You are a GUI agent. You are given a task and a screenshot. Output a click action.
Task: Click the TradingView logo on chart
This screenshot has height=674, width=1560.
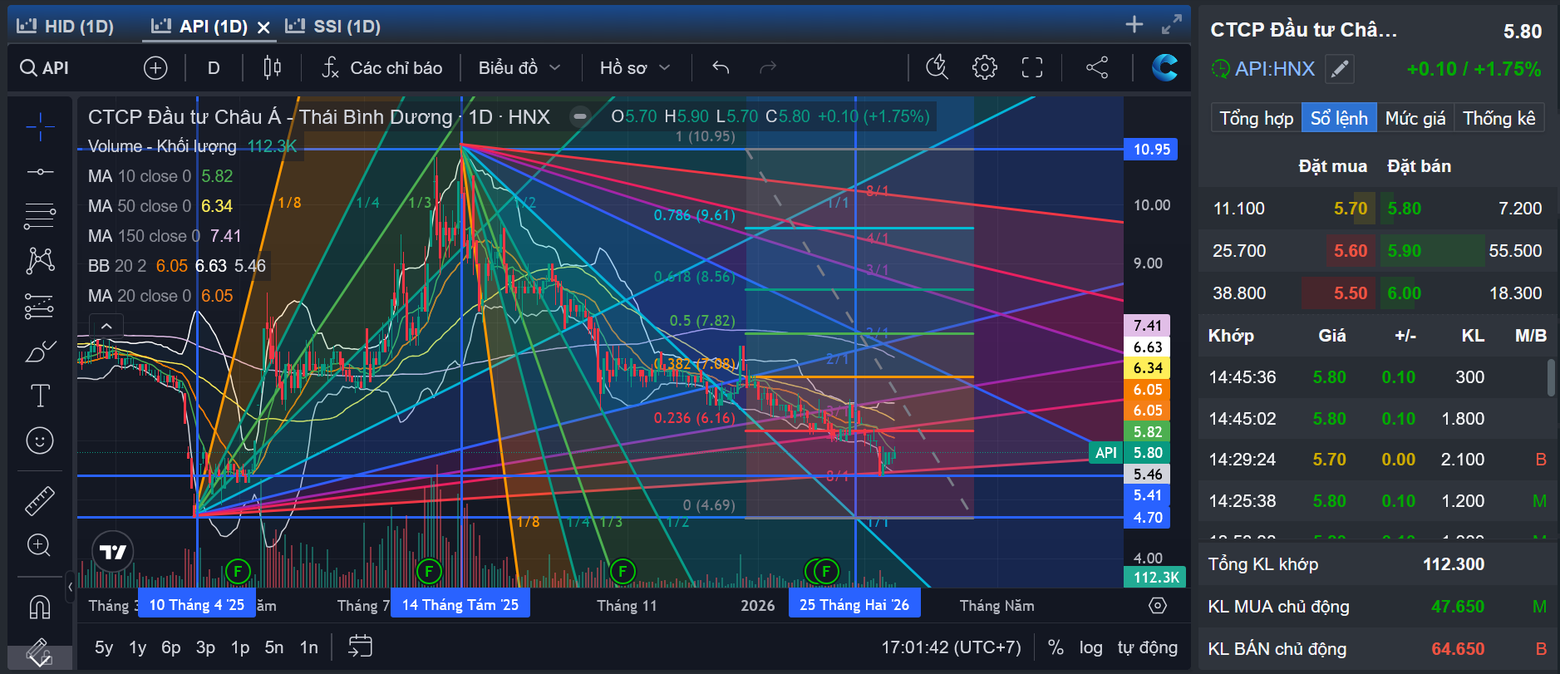(112, 552)
